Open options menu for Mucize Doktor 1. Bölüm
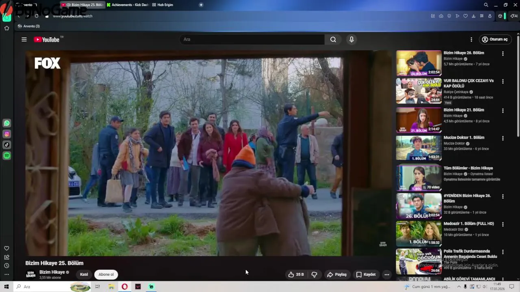Image resolution: width=520 pixels, height=292 pixels. point(503,138)
